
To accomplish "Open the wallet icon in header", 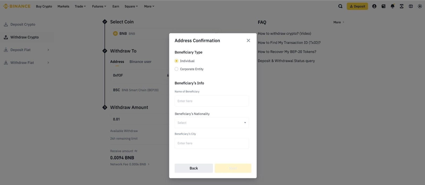I will [x=383, y=6].
